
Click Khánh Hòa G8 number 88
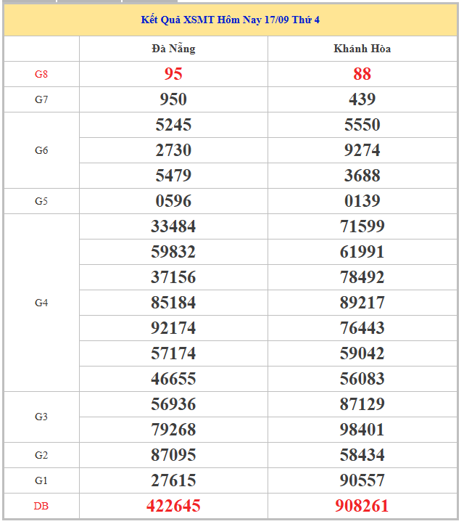(362, 74)
